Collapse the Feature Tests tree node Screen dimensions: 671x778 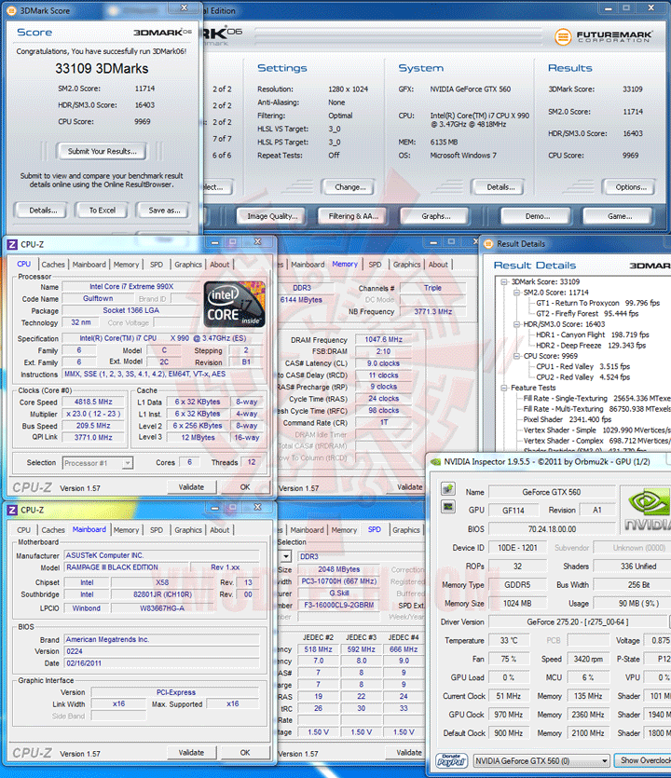pyautogui.click(x=504, y=388)
